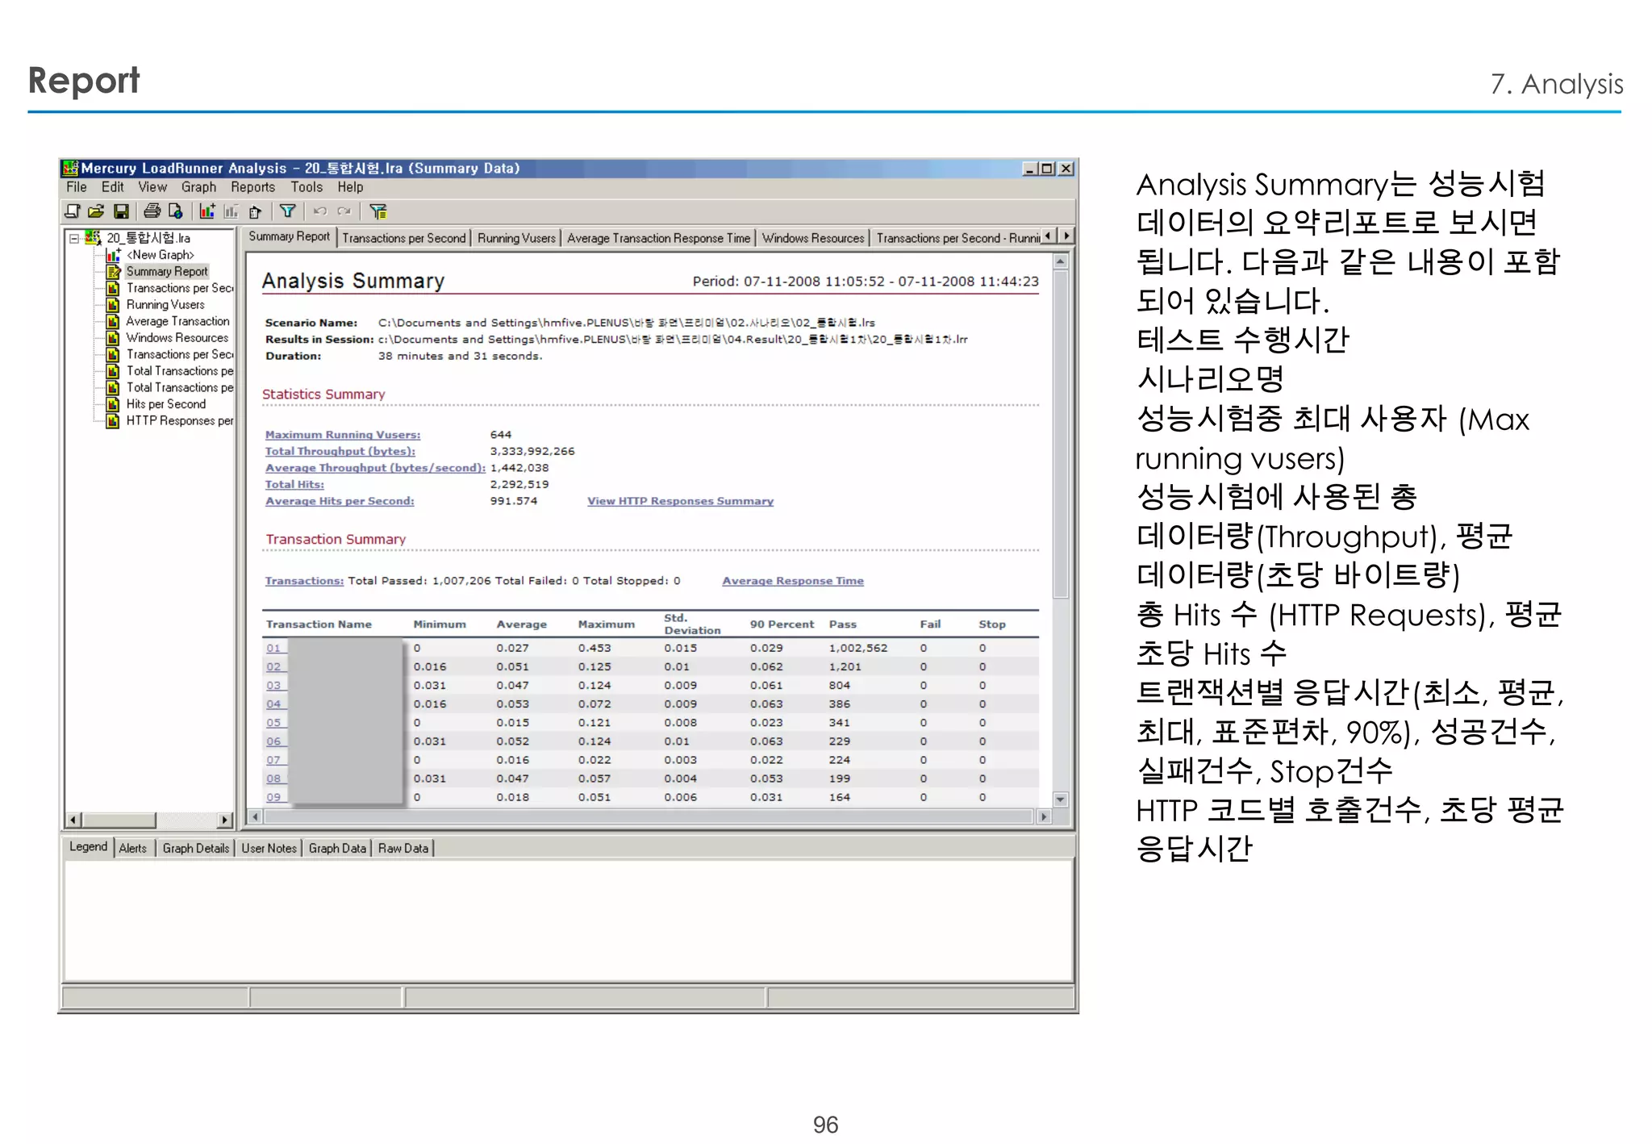Click the Undo arrow toolbar icon
This screenshot has height=1144, width=1652.
tap(319, 211)
